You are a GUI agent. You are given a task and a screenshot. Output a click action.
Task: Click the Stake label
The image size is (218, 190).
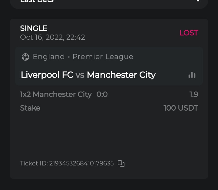click(x=30, y=108)
